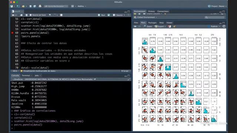Screen dimensions: 237x133
Task: Open Global Environment scope dropdown
Action: click(146, 17)
